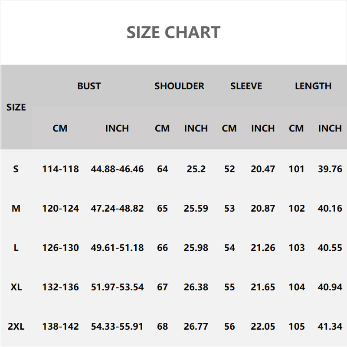Click the length inch value 41.34
This screenshot has width=347, height=347.
[330, 327]
